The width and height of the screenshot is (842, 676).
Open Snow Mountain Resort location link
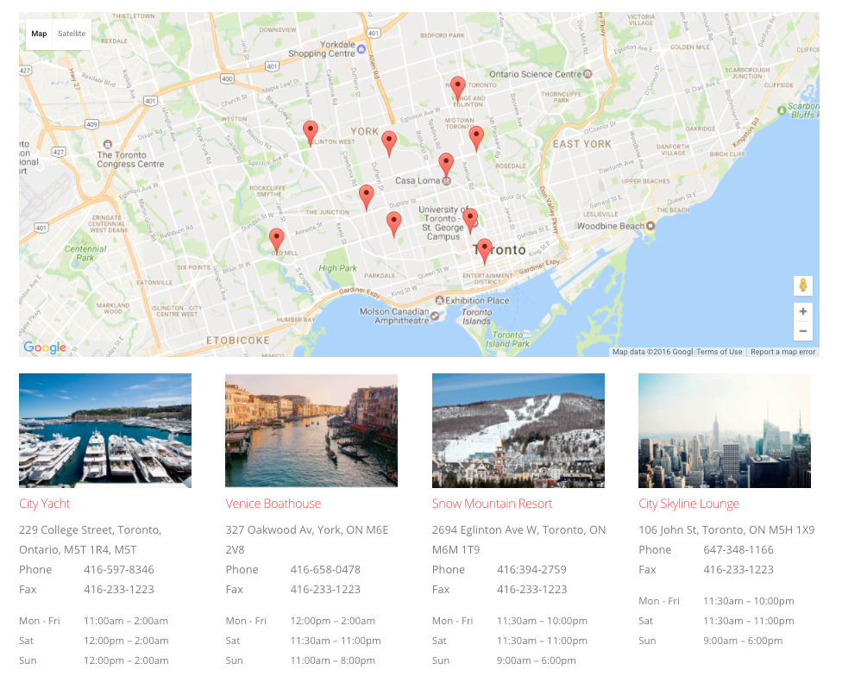(x=492, y=504)
